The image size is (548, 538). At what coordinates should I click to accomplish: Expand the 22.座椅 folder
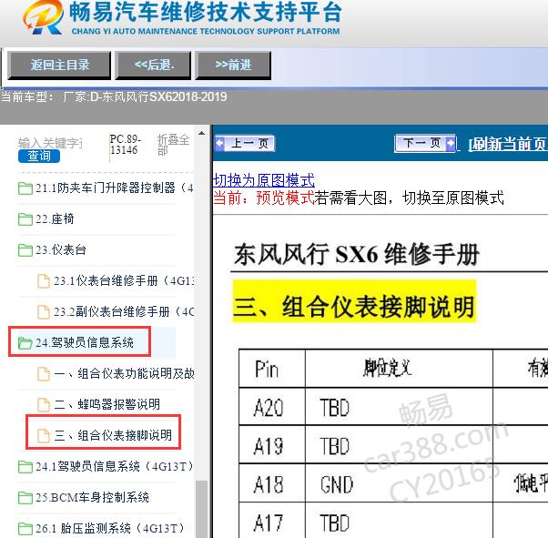[x=55, y=219]
